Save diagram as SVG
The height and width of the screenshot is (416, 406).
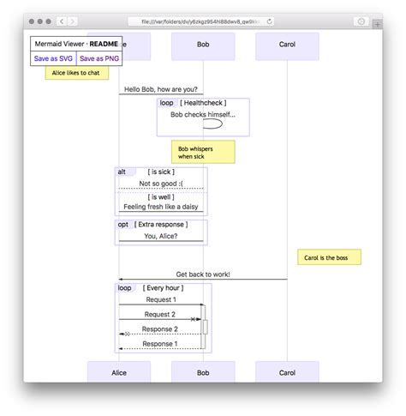tap(53, 58)
